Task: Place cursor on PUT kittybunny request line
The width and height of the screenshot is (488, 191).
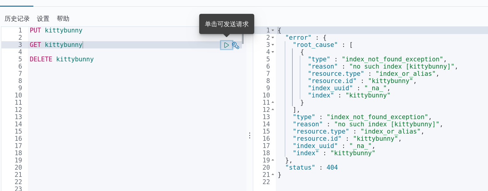Action: pos(56,30)
